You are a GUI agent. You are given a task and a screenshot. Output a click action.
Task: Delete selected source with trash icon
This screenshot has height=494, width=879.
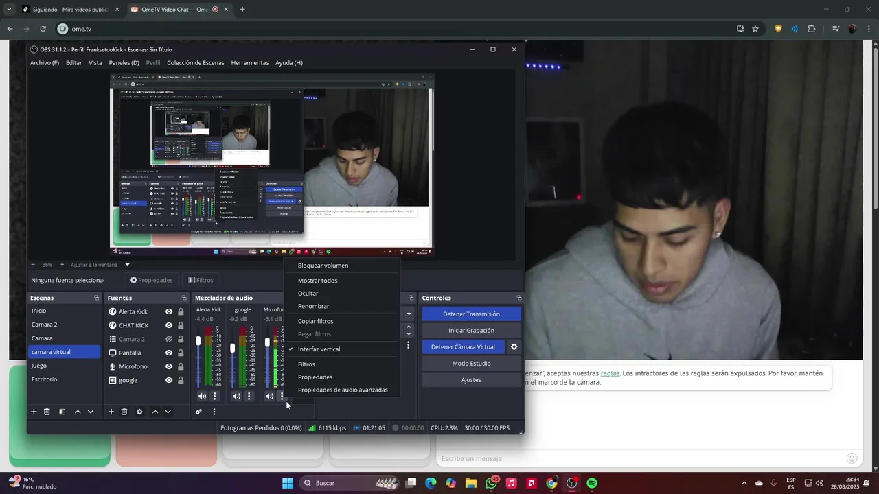[x=124, y=412]
